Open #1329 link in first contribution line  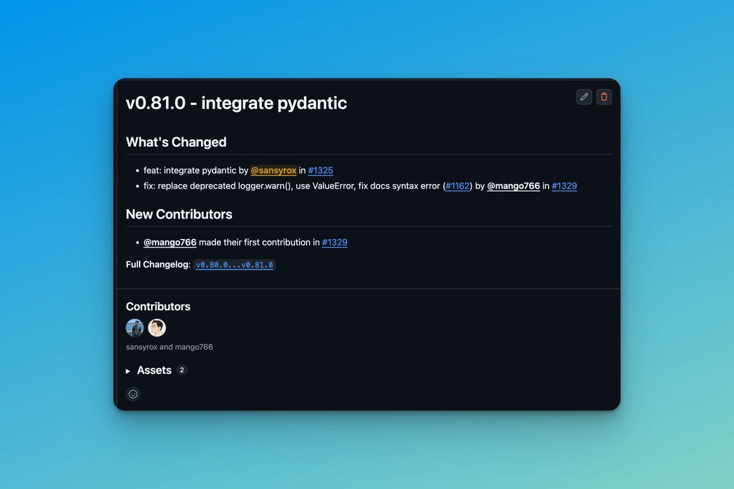[x=335, y=243]
